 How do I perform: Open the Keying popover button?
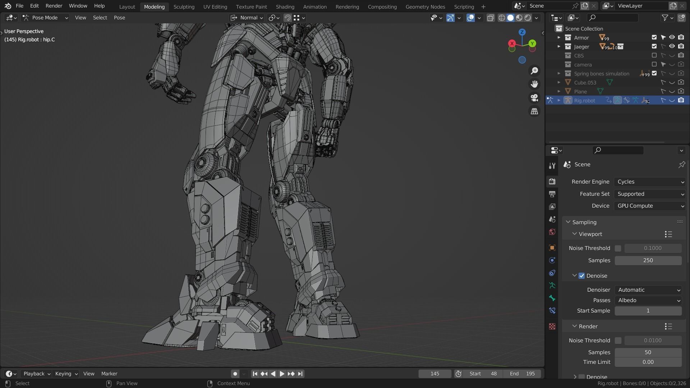pyautogui.click(x=66, y=374)
